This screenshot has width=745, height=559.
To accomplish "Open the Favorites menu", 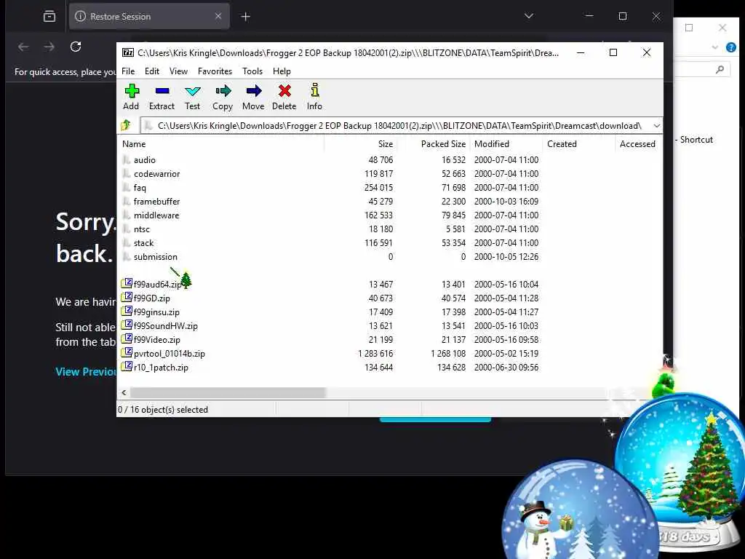I will (x=215, y=71).
